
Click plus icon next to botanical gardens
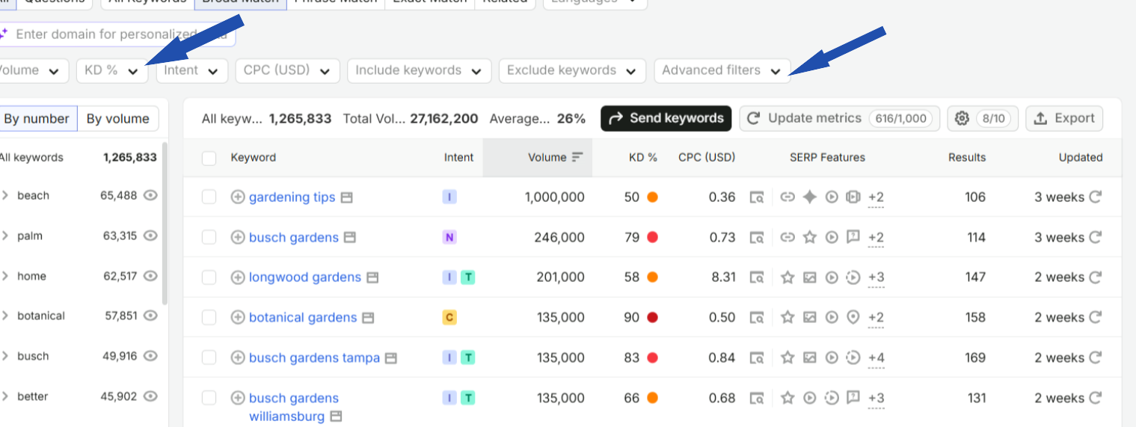(238, 318)
